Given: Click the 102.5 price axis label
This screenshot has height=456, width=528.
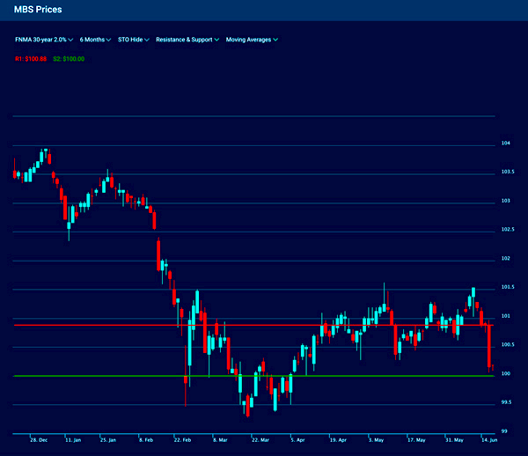Looking at the screenshot, I should point(507,230).
